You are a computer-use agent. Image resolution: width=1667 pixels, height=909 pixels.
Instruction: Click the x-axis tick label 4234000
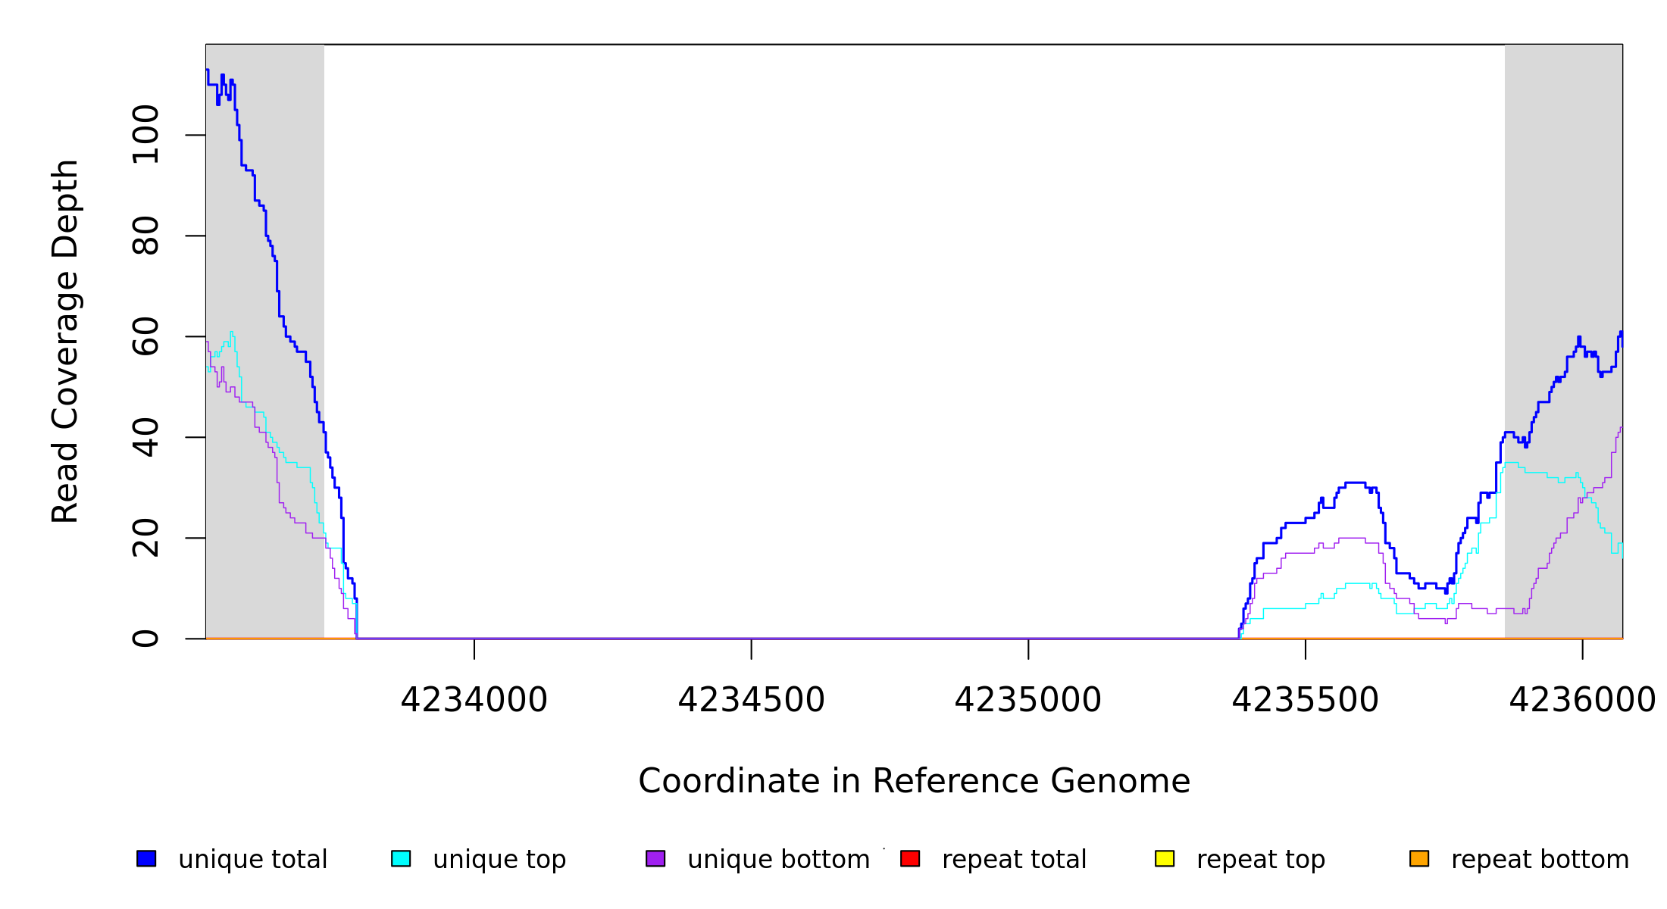tap(474, 701)
